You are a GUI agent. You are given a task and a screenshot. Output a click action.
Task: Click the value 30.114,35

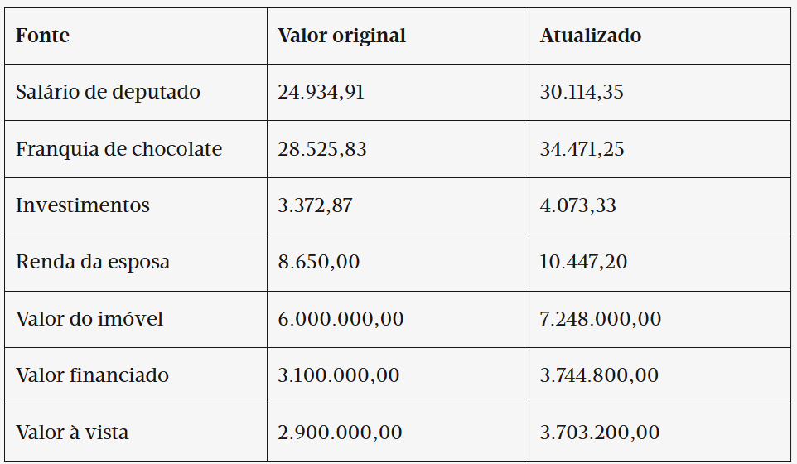[582, 92]
